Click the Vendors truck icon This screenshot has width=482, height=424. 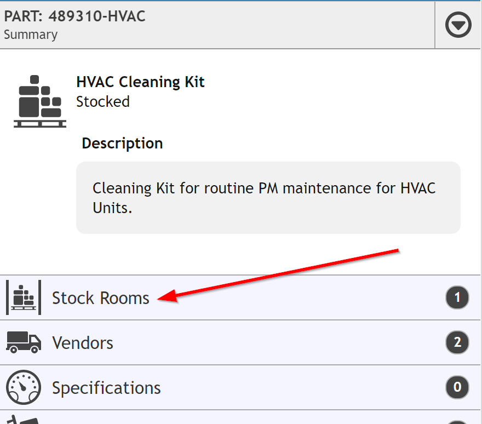[24, 342]
